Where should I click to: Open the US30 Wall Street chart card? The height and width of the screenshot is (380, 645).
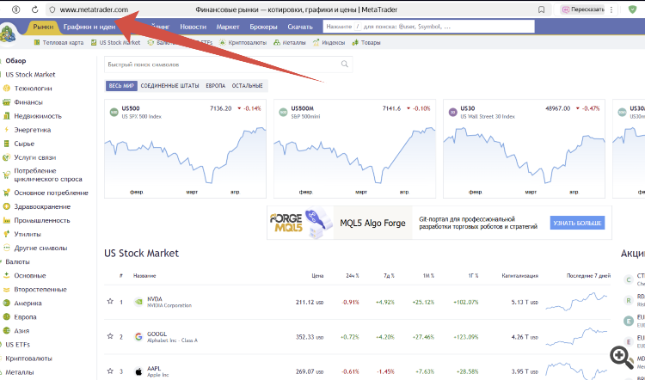tap(524, 149)
